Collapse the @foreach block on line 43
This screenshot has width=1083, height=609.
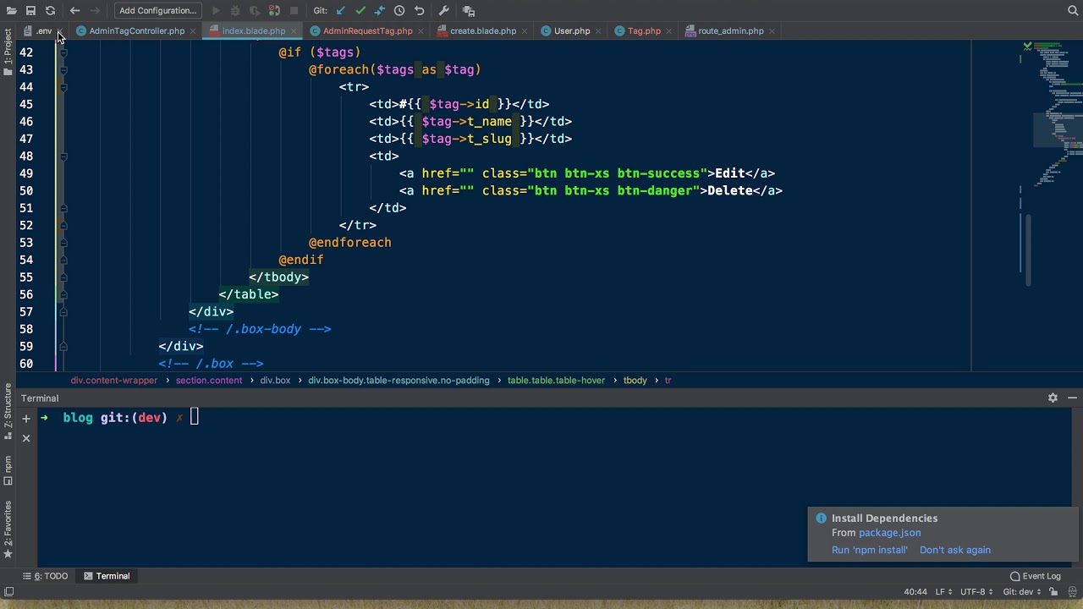click(63, 69)
